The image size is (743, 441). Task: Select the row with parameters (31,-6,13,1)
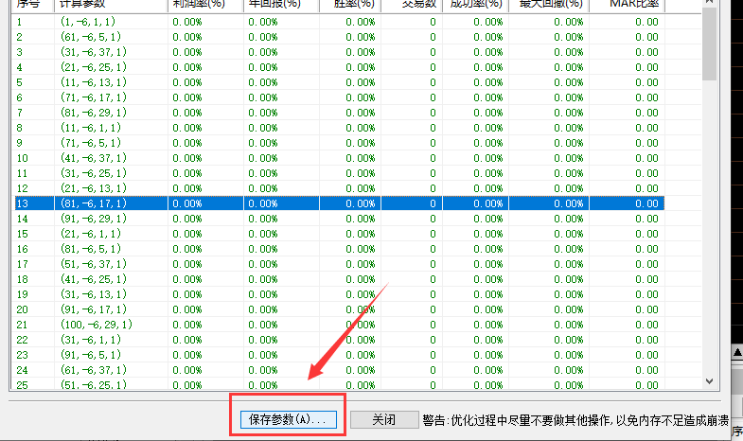339,294
